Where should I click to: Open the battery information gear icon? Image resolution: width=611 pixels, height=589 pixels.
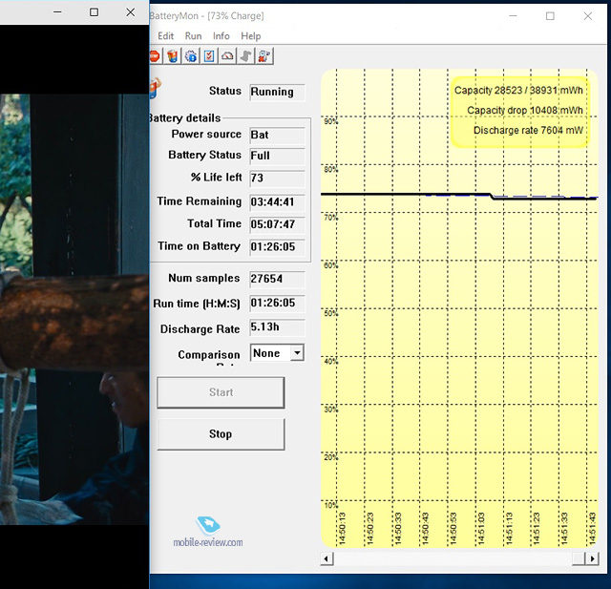tap(191, 56)
